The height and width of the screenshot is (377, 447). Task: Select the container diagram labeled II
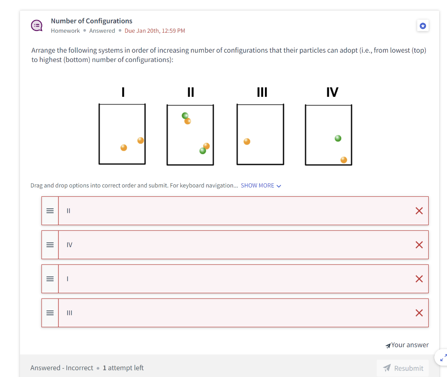click(190, 134)
